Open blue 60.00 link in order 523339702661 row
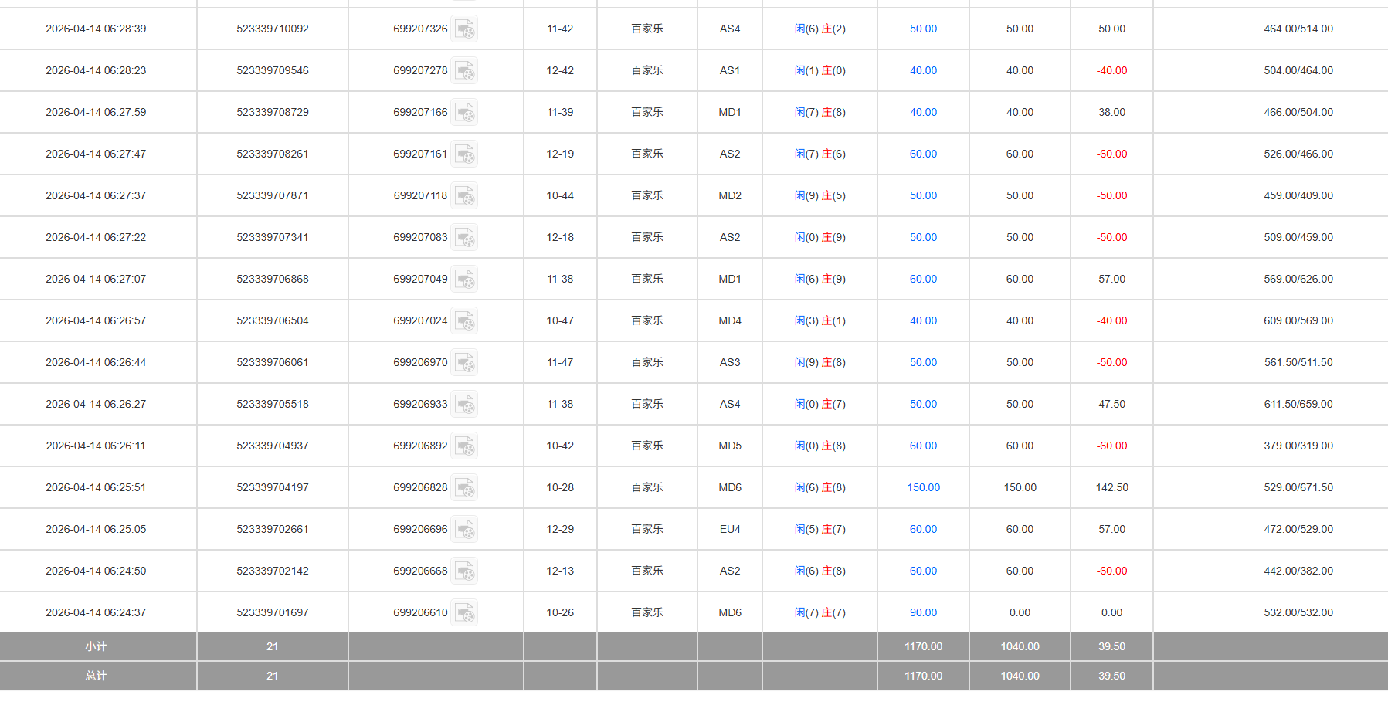This screenshot has width=1388, height=712. point(923,530)
